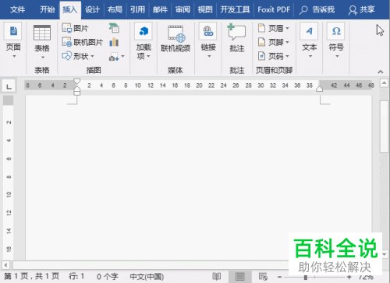Collapse the ribbon with the chevron
The width and height of the screenshot is (390, 283).
click(381, 72)
